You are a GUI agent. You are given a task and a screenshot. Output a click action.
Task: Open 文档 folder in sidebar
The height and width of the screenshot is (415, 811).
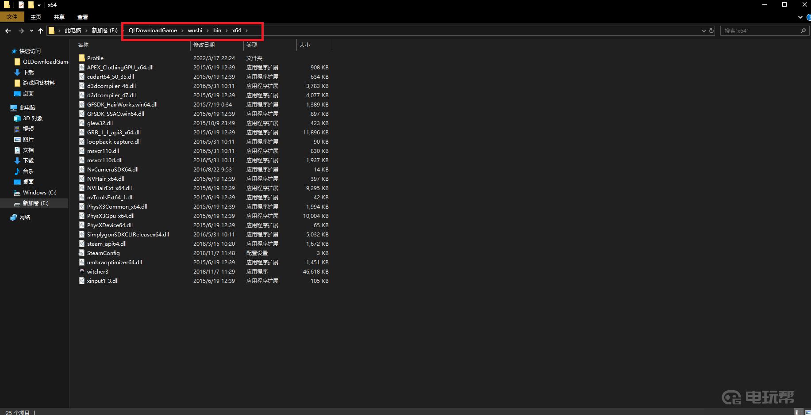tap(28, 150)
